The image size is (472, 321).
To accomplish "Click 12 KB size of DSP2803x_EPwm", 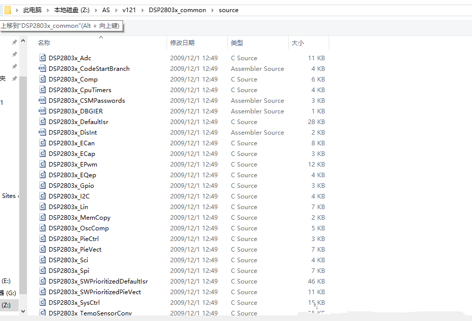I will coord(316,164).
